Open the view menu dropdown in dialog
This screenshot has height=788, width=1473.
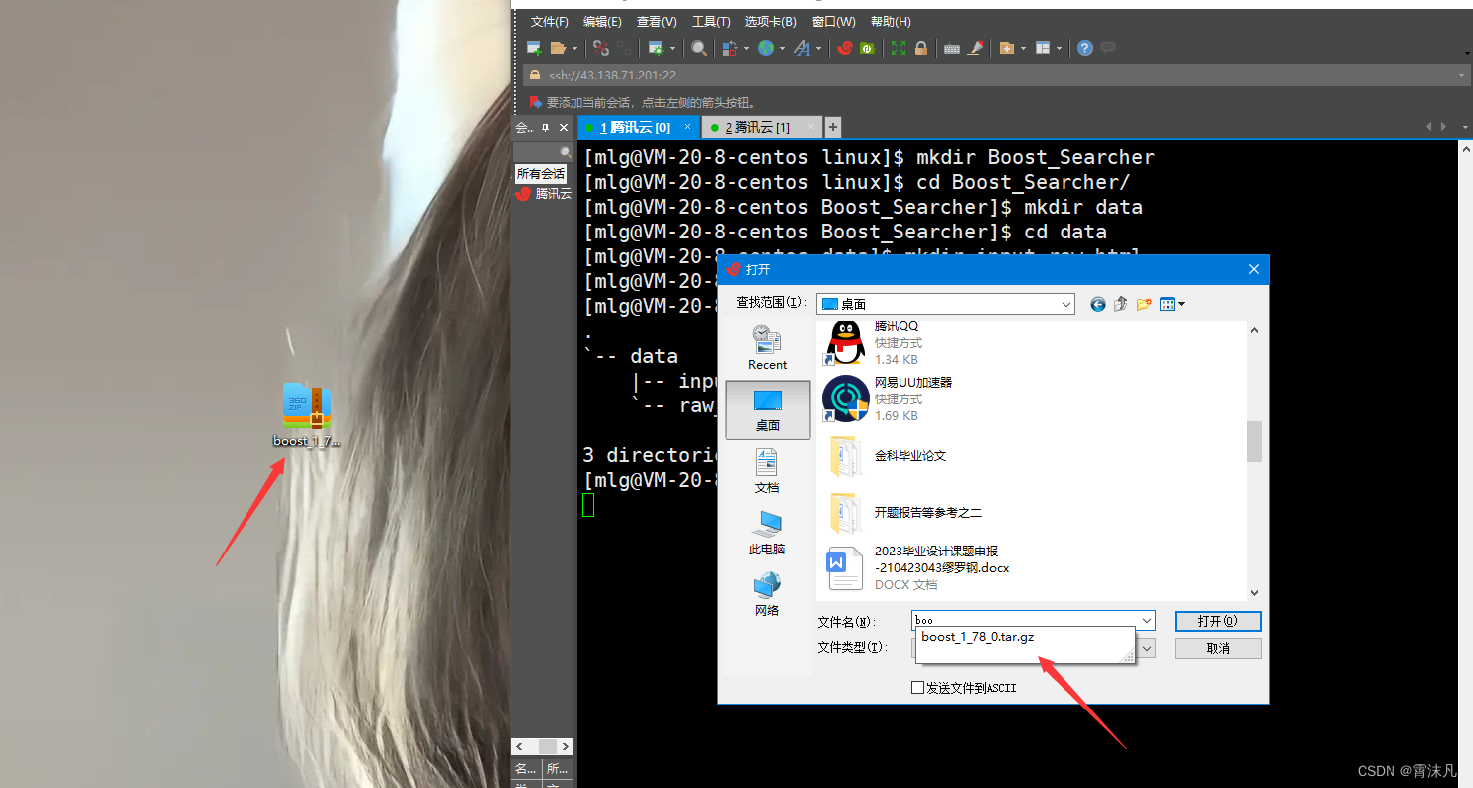coord(1181,304)
